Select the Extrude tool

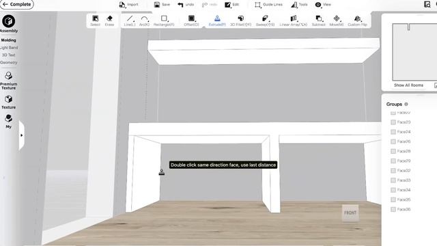tap(217, 20)
